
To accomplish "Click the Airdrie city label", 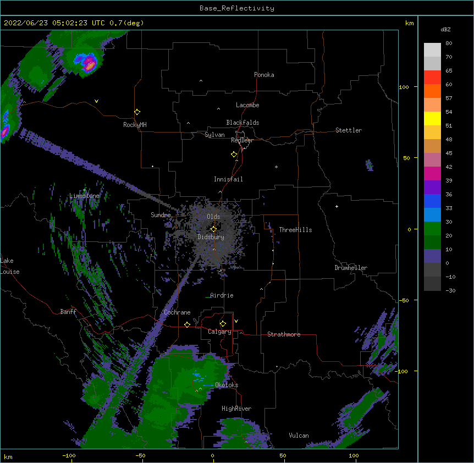I will tap(222, 295).
